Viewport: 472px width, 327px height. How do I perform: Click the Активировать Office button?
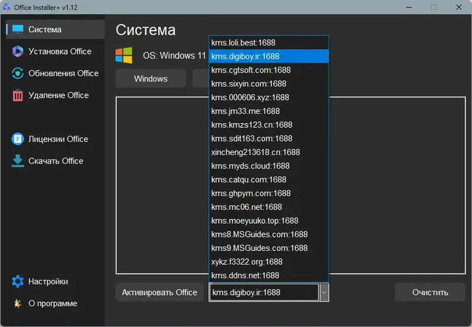tap(159, 292)
